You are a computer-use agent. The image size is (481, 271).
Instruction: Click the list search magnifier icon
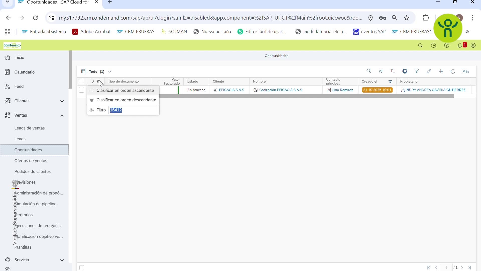pyautogui.click(x=369, y=71)
